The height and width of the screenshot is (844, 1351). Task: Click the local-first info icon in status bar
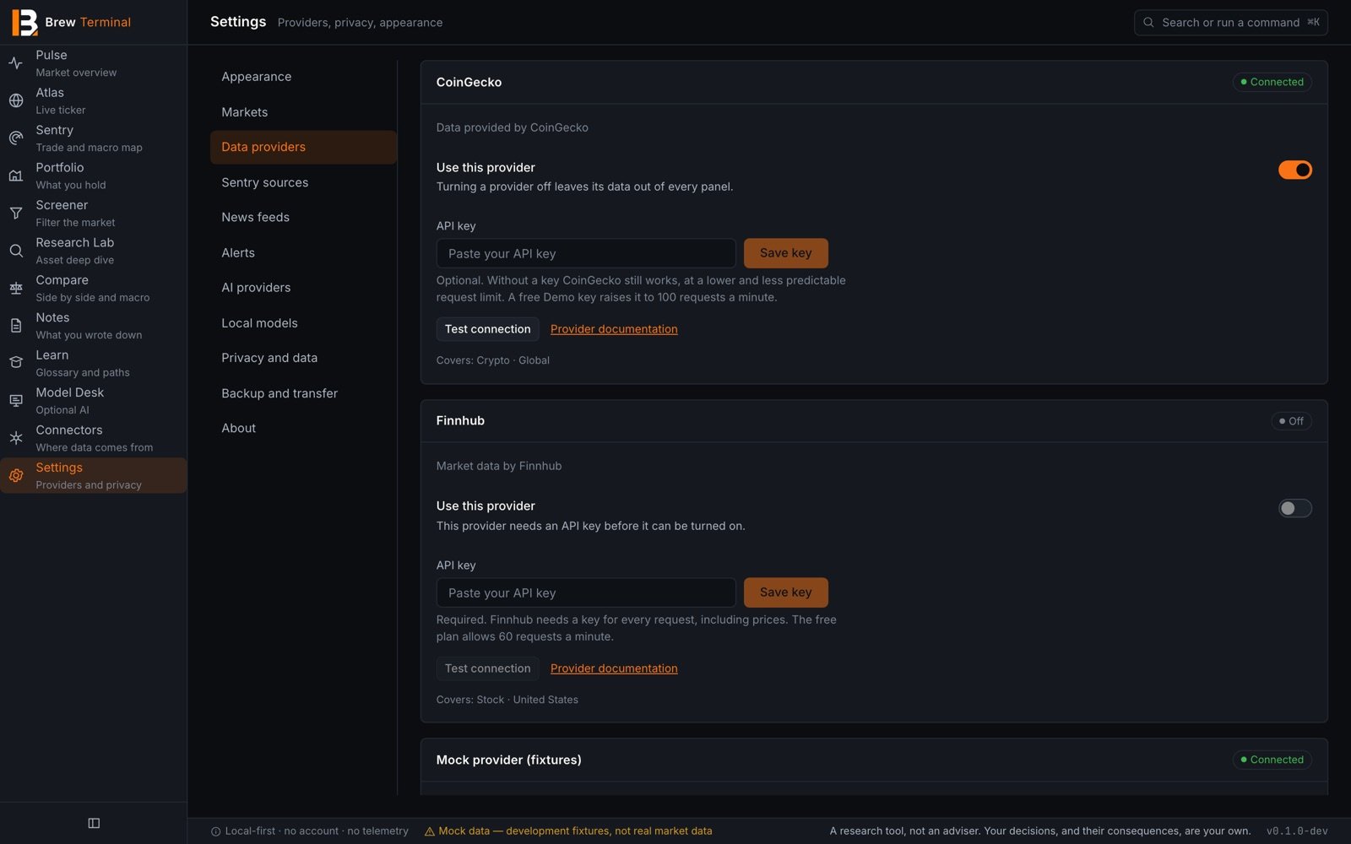point(216,831)
